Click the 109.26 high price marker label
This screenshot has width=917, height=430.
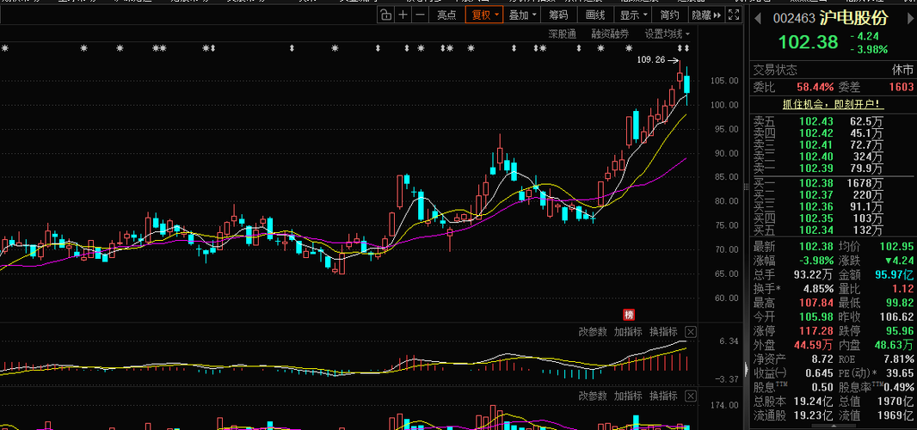click(650, 59)
